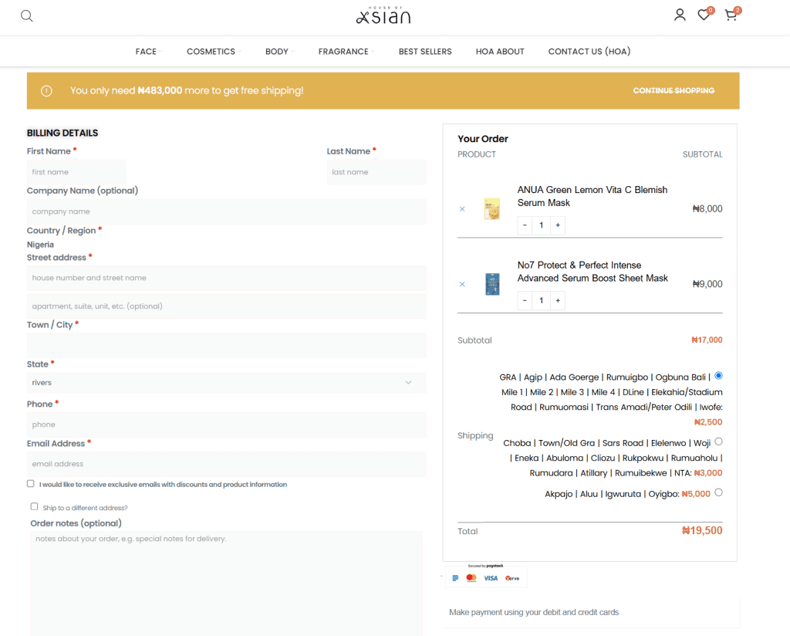Check Ship to a different address
The image size is (790, 636).
point(34,507)
